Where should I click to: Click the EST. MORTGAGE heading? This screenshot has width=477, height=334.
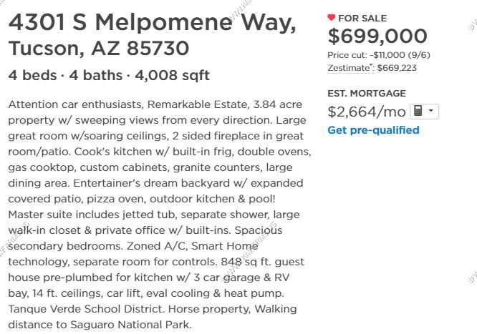click(367, 93)
